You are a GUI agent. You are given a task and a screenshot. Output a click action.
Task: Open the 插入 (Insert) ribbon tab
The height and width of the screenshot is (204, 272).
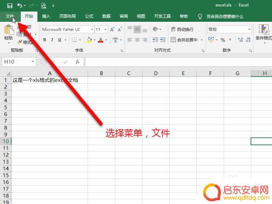point(46,16)
